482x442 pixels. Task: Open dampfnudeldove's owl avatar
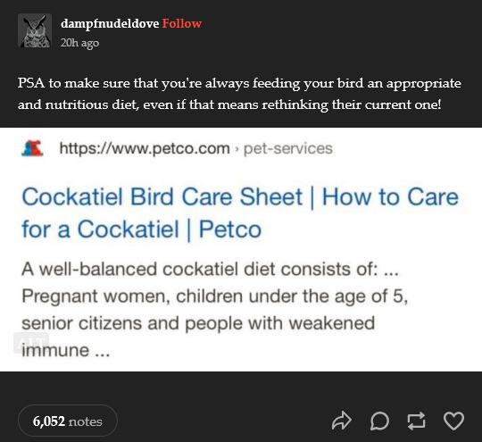[35, 30]
